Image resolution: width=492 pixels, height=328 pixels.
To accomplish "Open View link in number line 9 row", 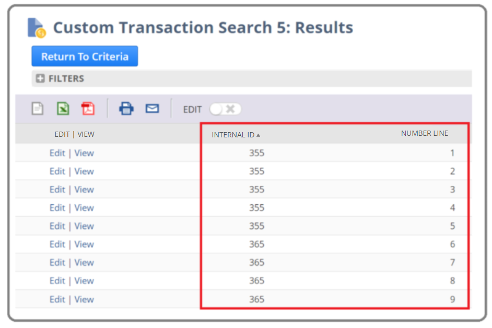I will pyautogui.click(x=84, y=299).
